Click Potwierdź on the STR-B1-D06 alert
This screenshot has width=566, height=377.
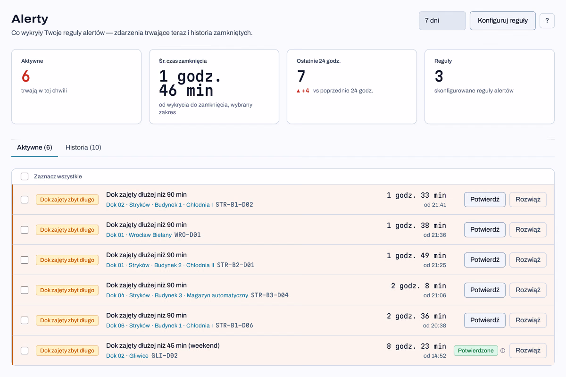click(x=485, y=320)
